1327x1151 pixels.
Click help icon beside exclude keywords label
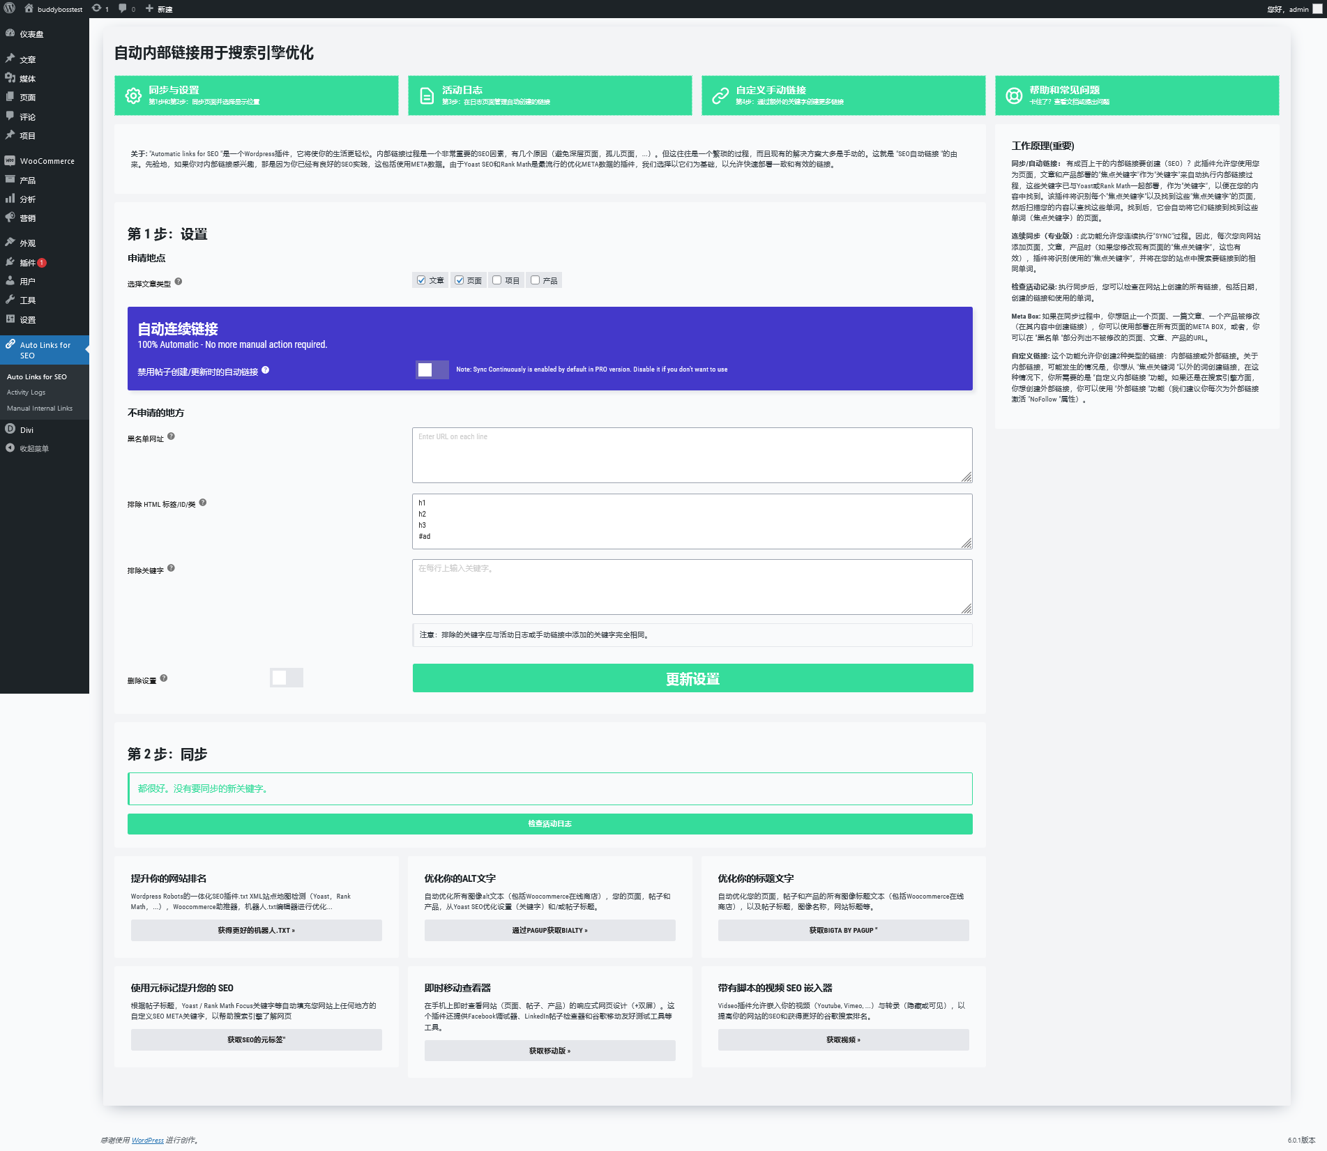(172, 568)
